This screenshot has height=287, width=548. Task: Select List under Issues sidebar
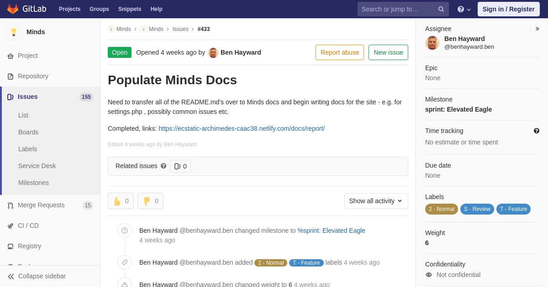(x=23, y=115)
